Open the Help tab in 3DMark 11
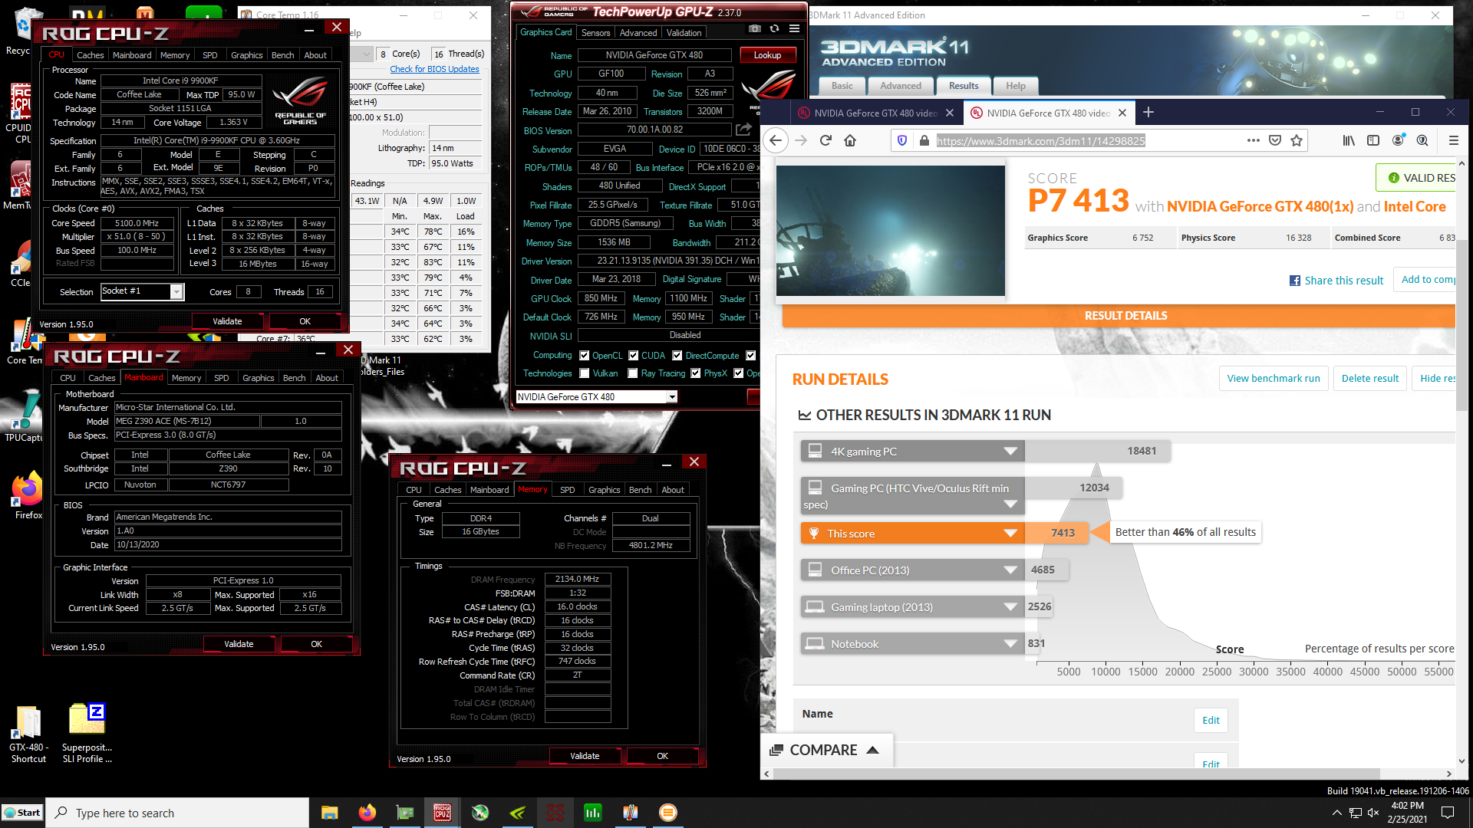Screen dimensions: 1473x828 [x=1016, y=86]
